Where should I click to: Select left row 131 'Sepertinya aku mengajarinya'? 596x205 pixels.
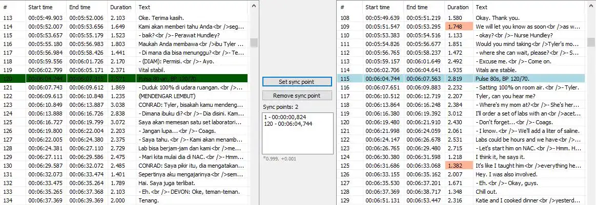[125, 174]
